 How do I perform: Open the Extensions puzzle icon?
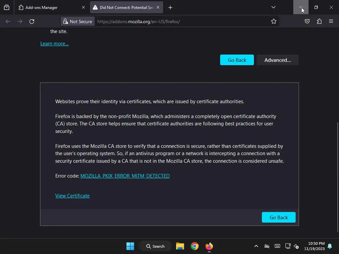319,21
